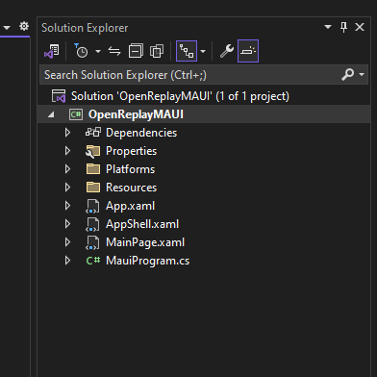The height and width of the screenshot is (377, 377).
Task: Open the Solution Explorer window options dropdown
Action: click(x=328, y=27)
